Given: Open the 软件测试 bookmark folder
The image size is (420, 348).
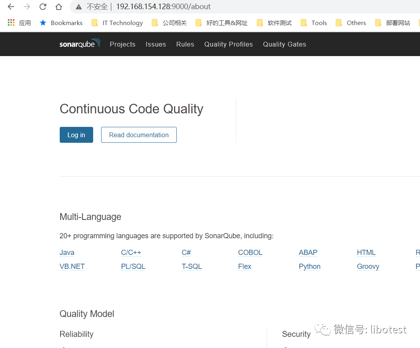Looking at the screenshot, I should tap(274, 23).
